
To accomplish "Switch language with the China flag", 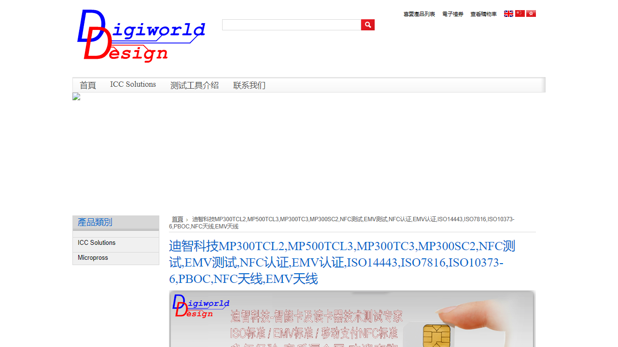I will coord(520,13).
